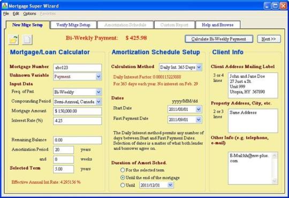Click the Mortgage Amount field
This screenshot has height=198, width=289.
coord(78,111)
